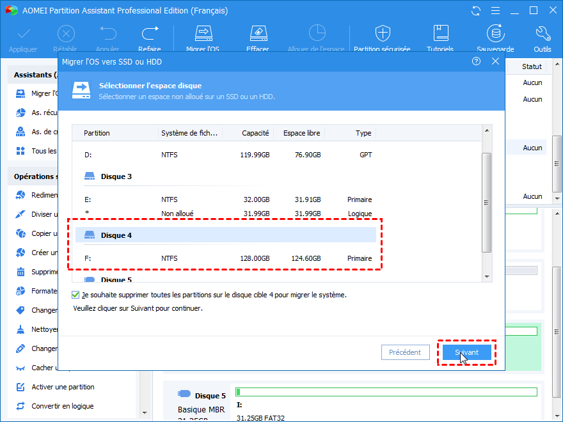The height and width of the screenshot is (422, 563).
Task: Select the Disque 4 row
Action: pos(225,235)
